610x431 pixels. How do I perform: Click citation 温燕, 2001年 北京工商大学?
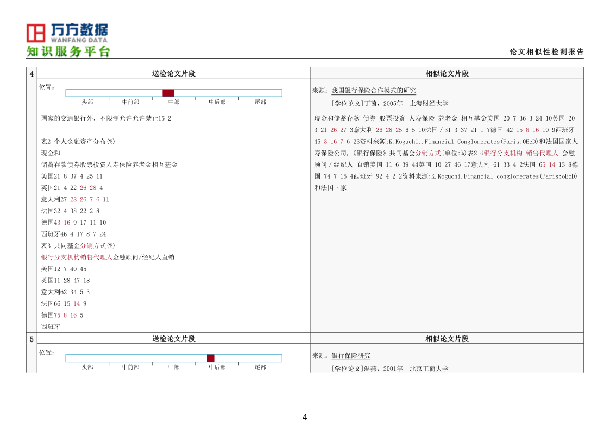point(390,369)
